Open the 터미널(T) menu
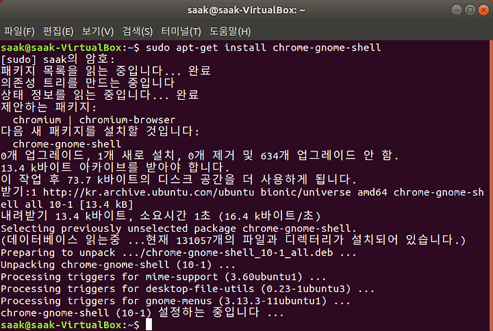 click(181, 31)
